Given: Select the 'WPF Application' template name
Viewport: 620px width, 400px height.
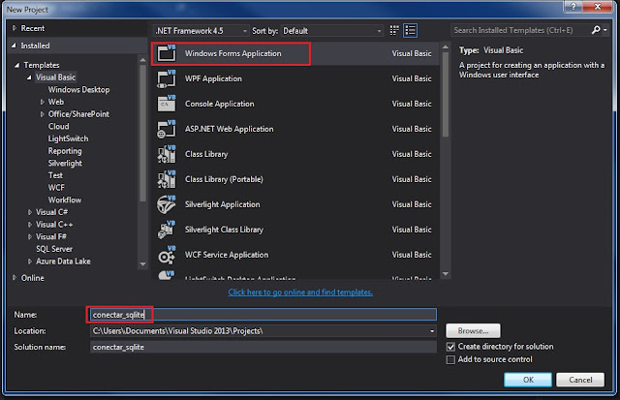Looking at the screenshot, I should coord(213,78).
